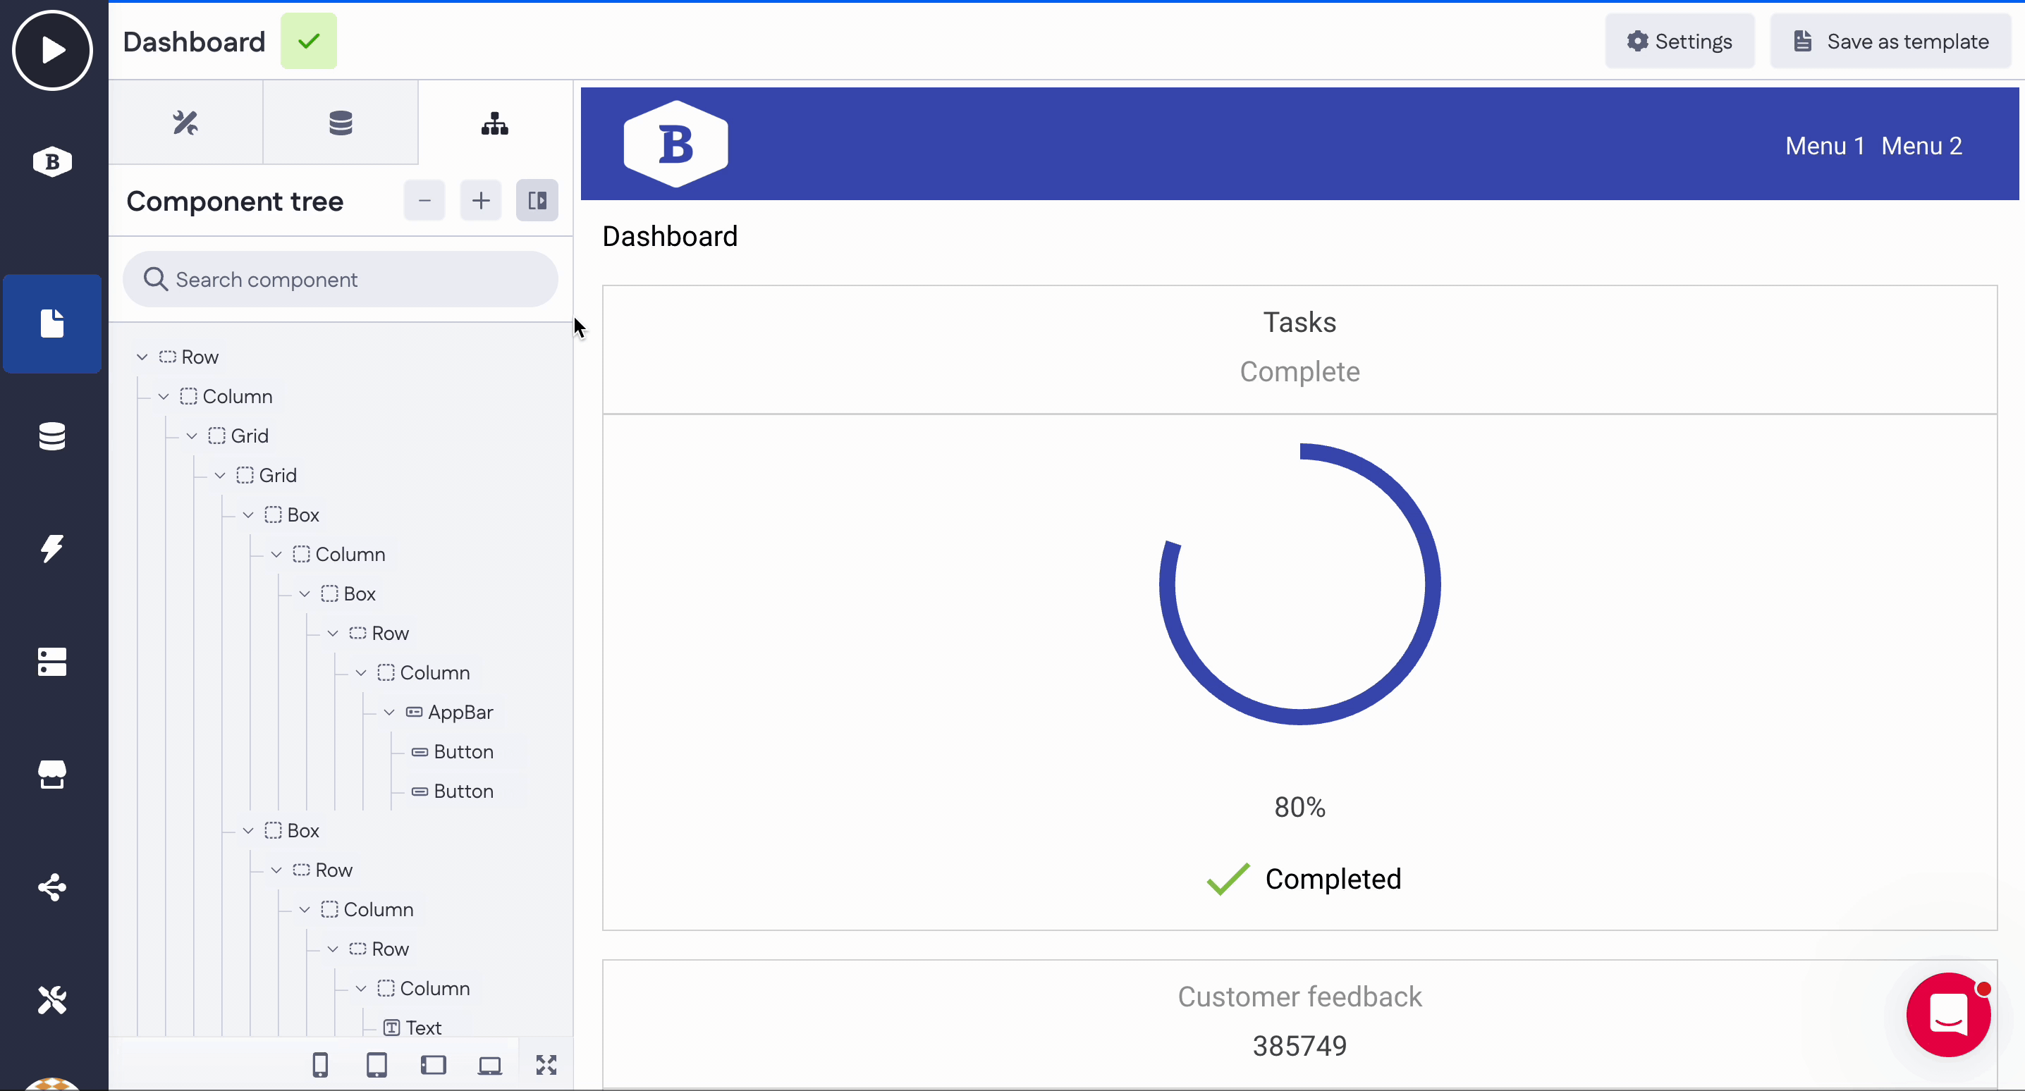Toggle the side panel layout icon
2025x1091 pixels.
coord(538,200)
